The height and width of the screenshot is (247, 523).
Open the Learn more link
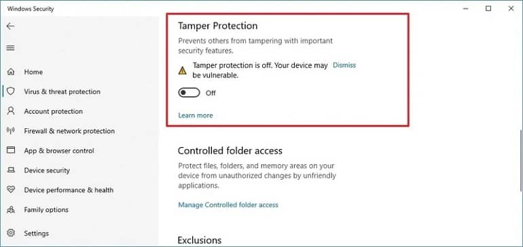click(196, 115)
